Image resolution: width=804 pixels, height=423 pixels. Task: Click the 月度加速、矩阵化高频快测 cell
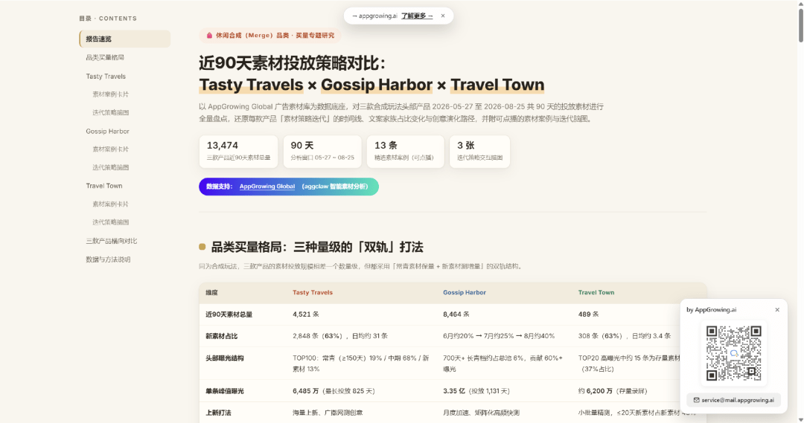tap(482, 413)
